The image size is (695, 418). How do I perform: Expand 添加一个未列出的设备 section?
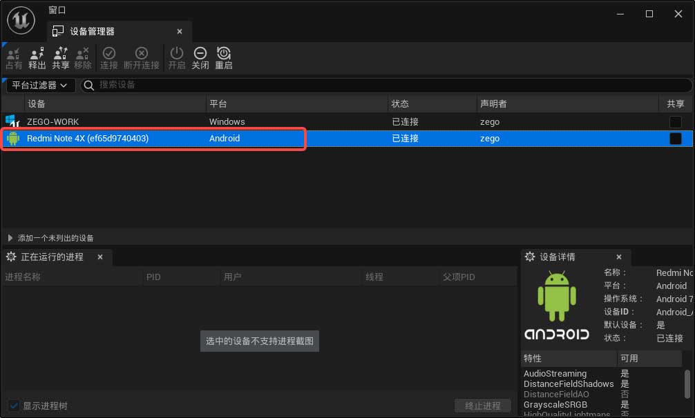(x=10, y=238)
